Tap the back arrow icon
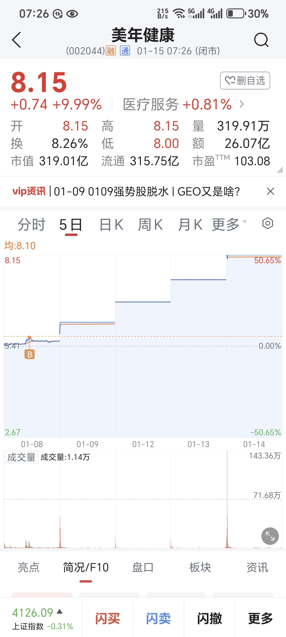 [x=16, y=40]
